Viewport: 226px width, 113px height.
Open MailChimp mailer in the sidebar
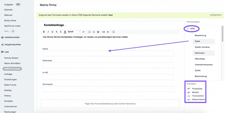12,26
